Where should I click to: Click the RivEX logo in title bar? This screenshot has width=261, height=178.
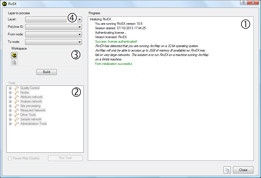pyautogui.click(x=4, y=4)
